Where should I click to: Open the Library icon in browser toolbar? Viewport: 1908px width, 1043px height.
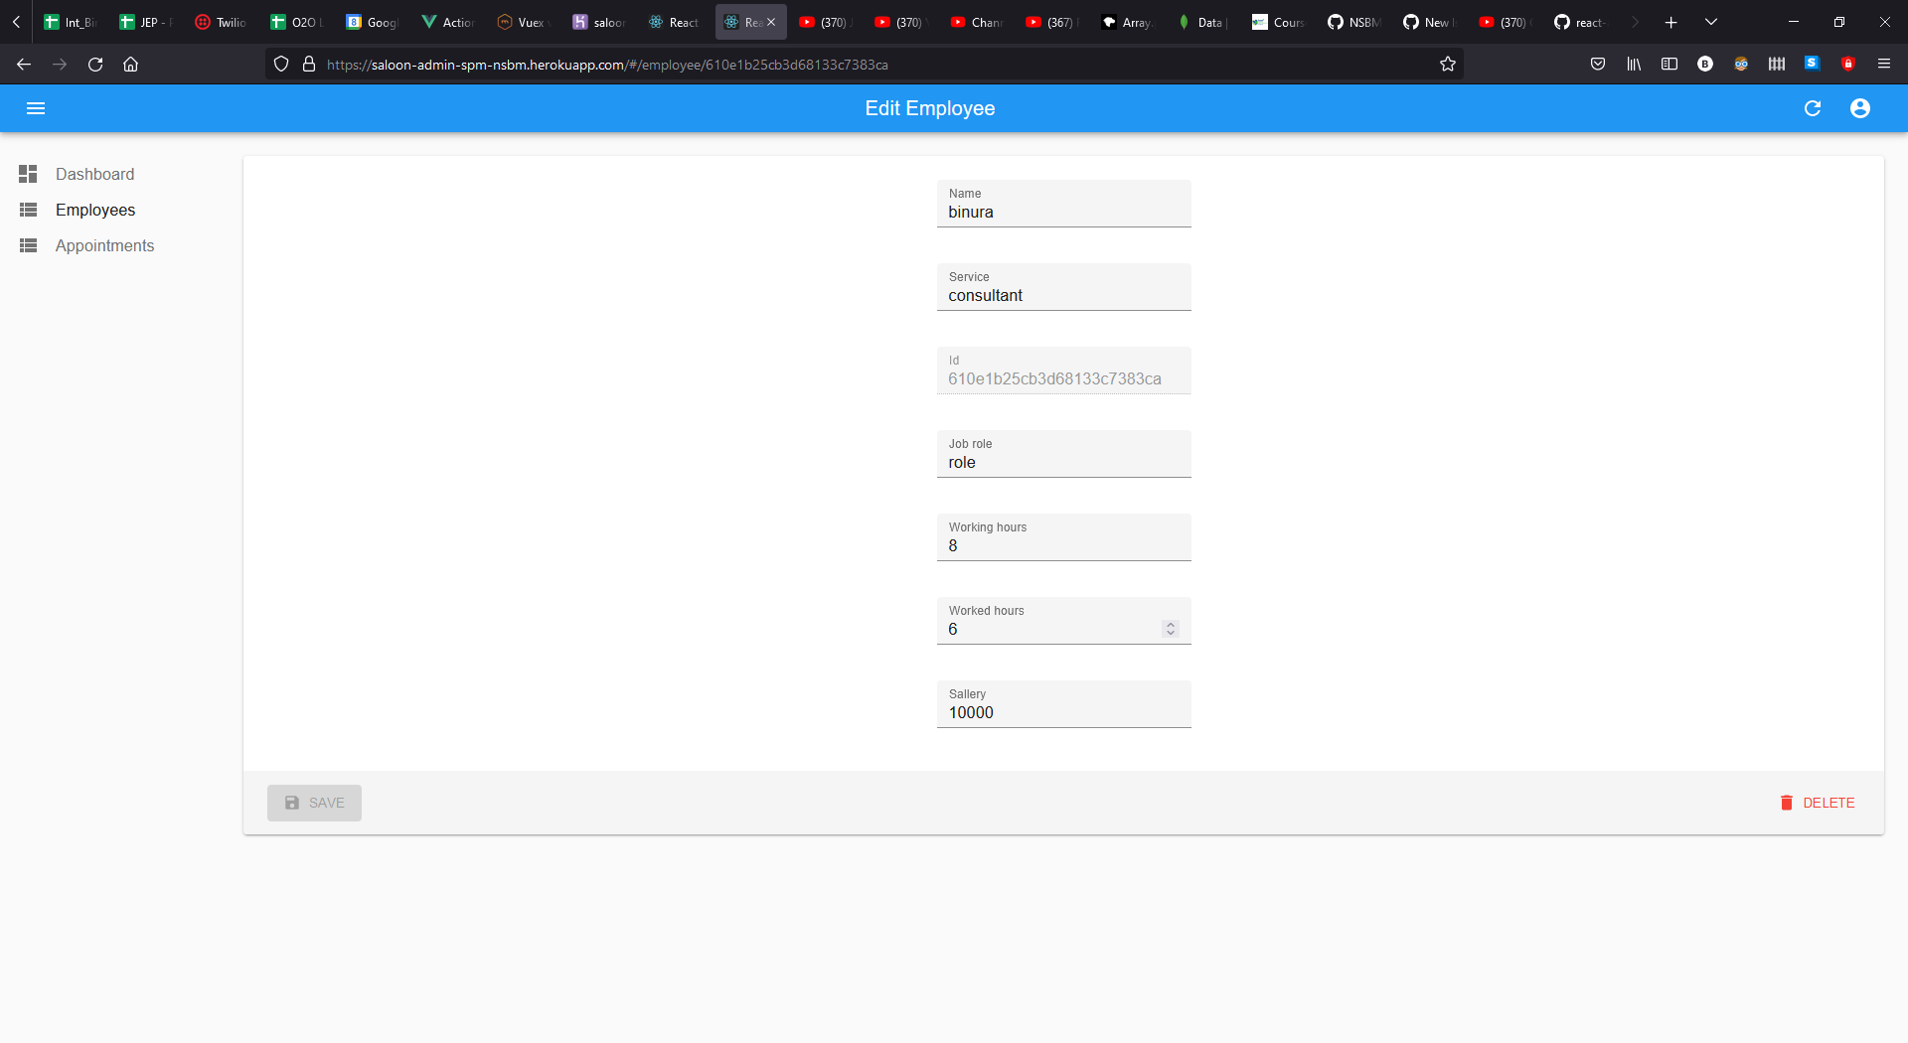click(x=1634, y=64)
